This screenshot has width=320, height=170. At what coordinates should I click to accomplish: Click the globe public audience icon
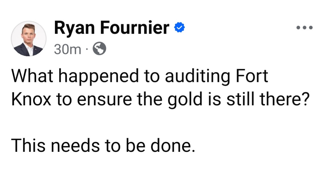(99, 49)
